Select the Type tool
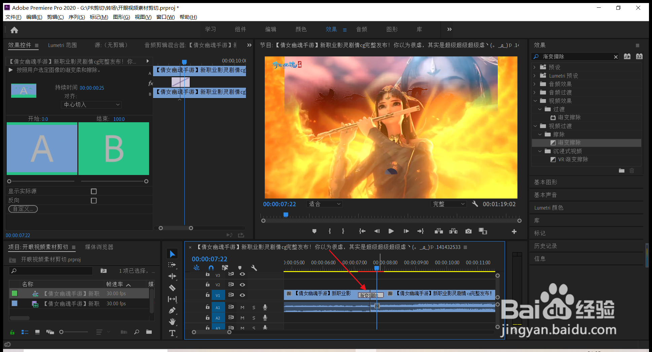 coord(172,333)
